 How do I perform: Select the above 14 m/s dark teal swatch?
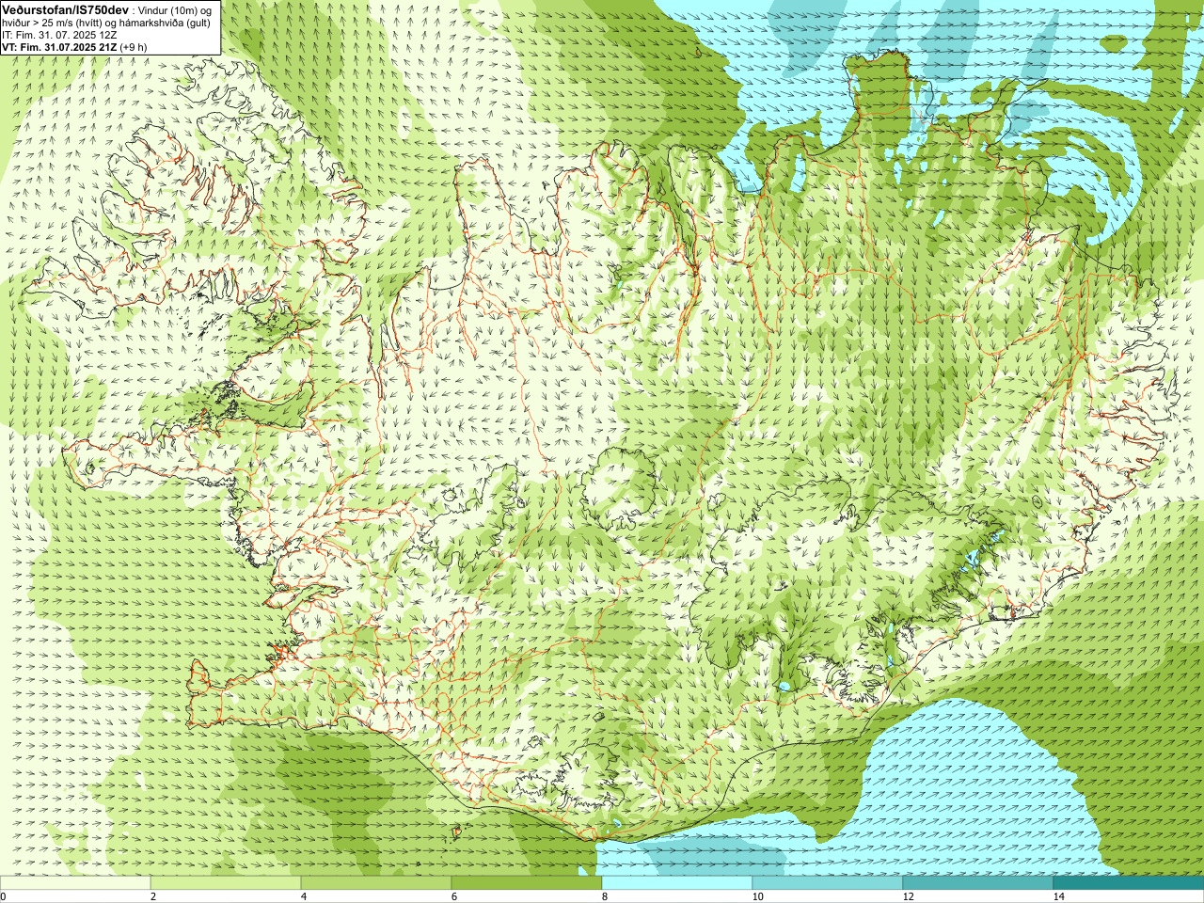point(1129,883)
